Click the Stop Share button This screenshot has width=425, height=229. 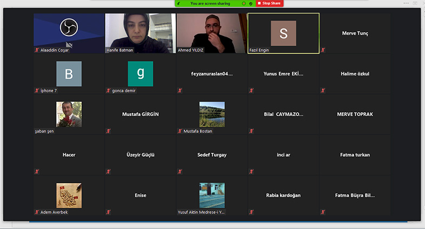(269, 3)
